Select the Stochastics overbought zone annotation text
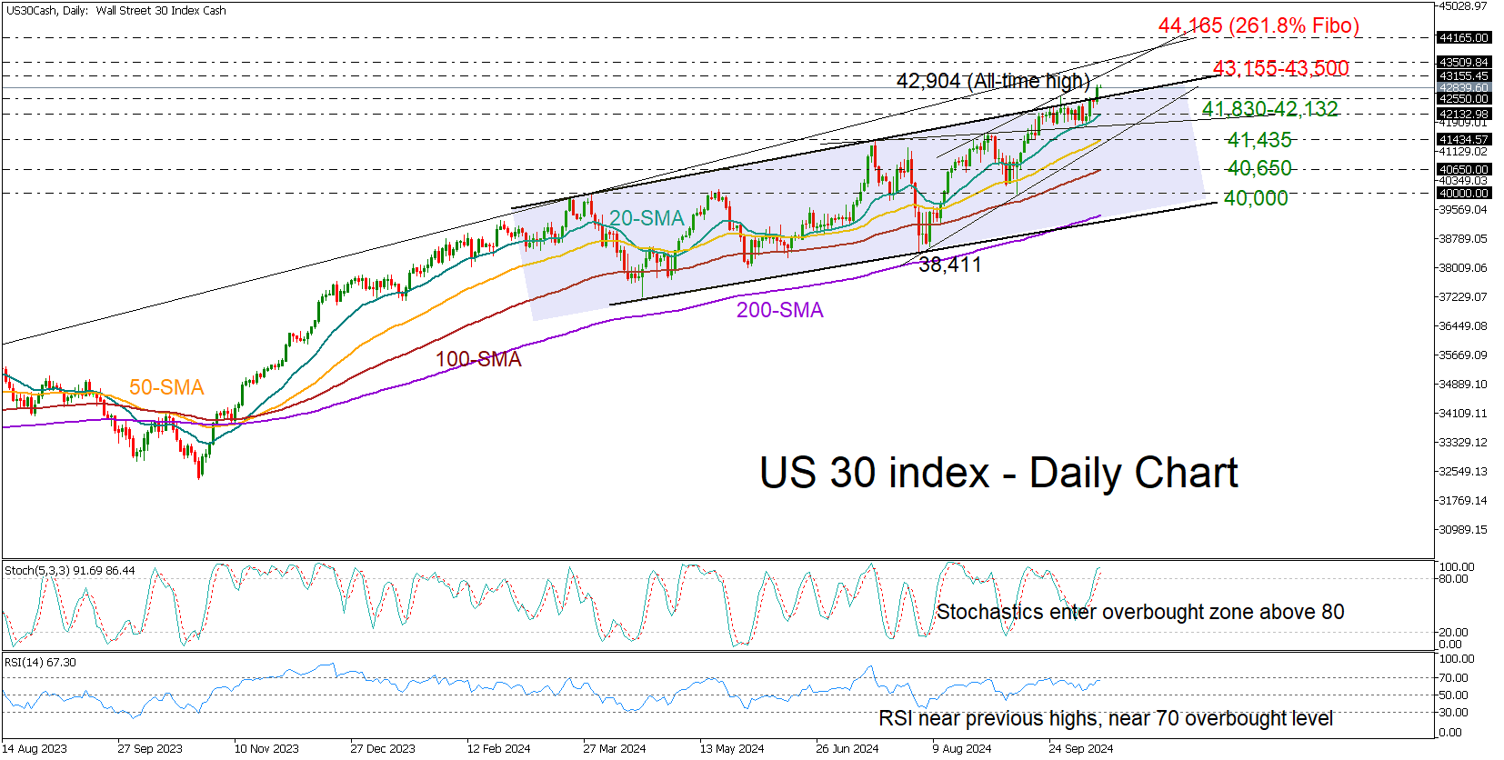 pyautogui.click(x=1139, y=612)
